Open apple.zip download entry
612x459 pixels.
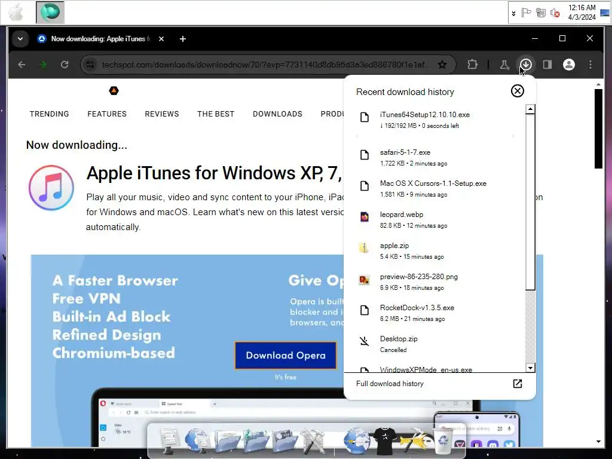[x=434, y=250]
